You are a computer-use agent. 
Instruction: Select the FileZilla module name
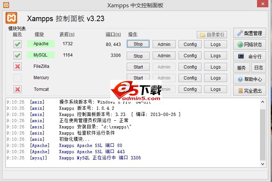41,66
